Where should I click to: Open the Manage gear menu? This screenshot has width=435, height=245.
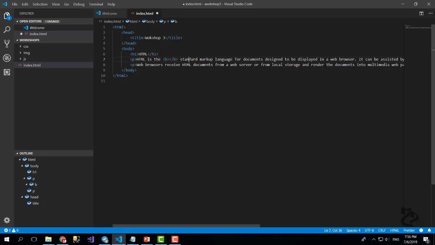(7, 220)
